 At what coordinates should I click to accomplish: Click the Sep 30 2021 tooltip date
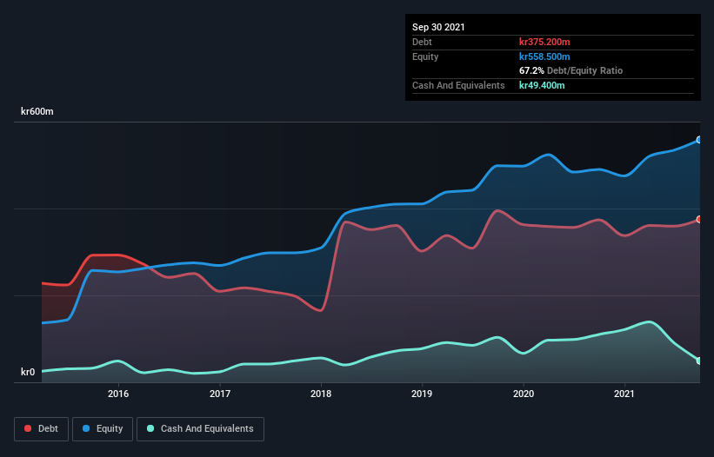438,27
